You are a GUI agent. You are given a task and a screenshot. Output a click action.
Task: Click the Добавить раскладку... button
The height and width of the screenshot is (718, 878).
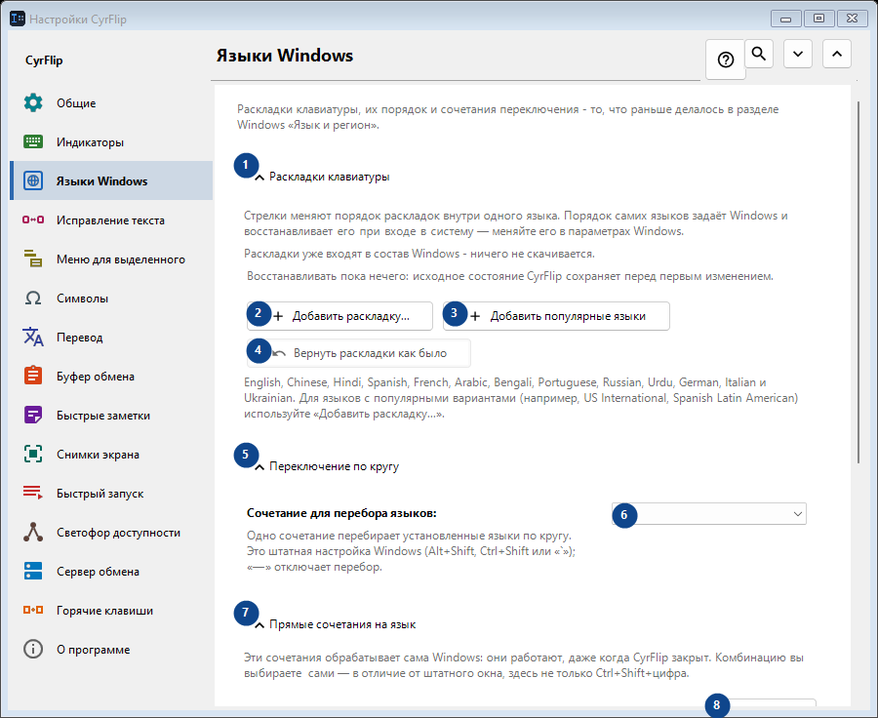pos(339,316)
